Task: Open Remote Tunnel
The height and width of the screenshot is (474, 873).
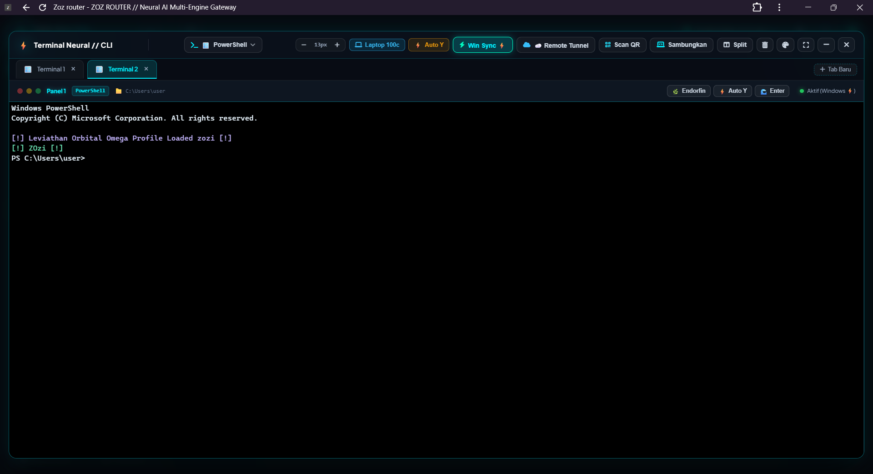Action: click(x=556, y=45)
